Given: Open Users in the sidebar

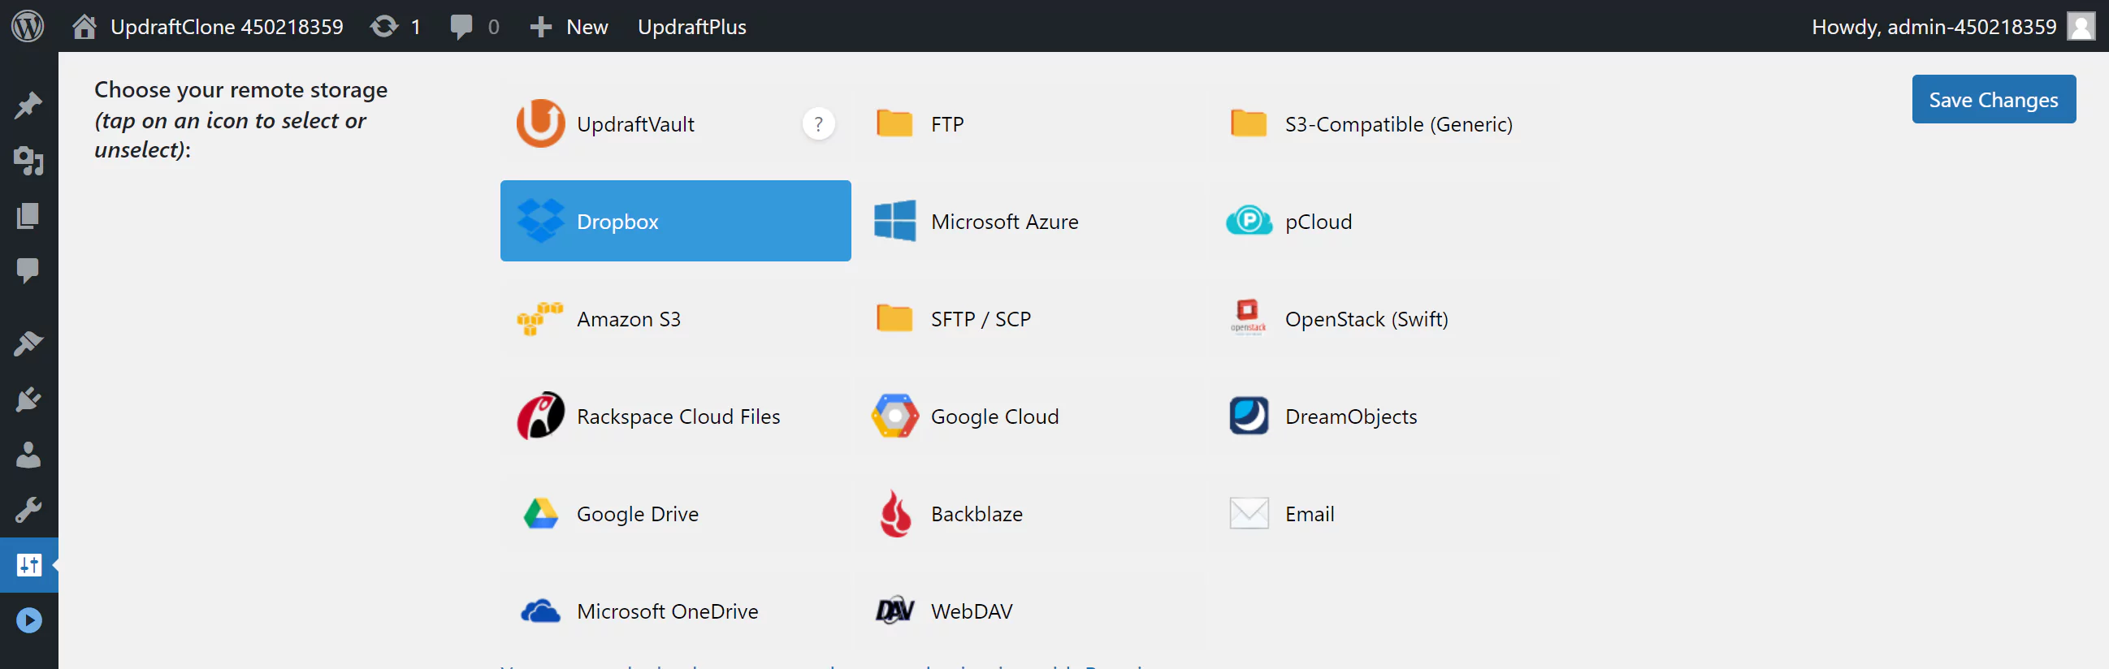Looking at the screenshot, I should click(28, 455).
